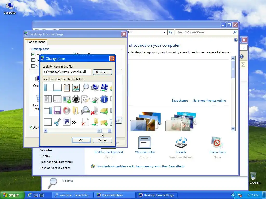Select the computer monitor with checkmark icon
This screenshot has width=266, height=199.
(95, 88)
